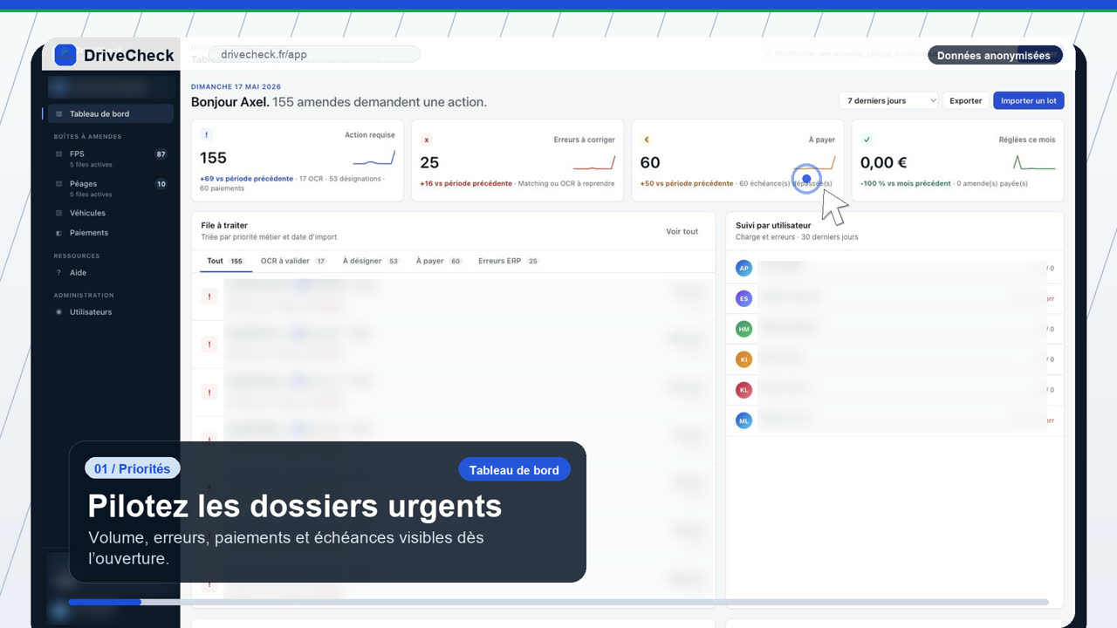Screen dimensions: 1117x628
Task: Click the 0,00 € value on Réglées card
Action: coord(884,162)
